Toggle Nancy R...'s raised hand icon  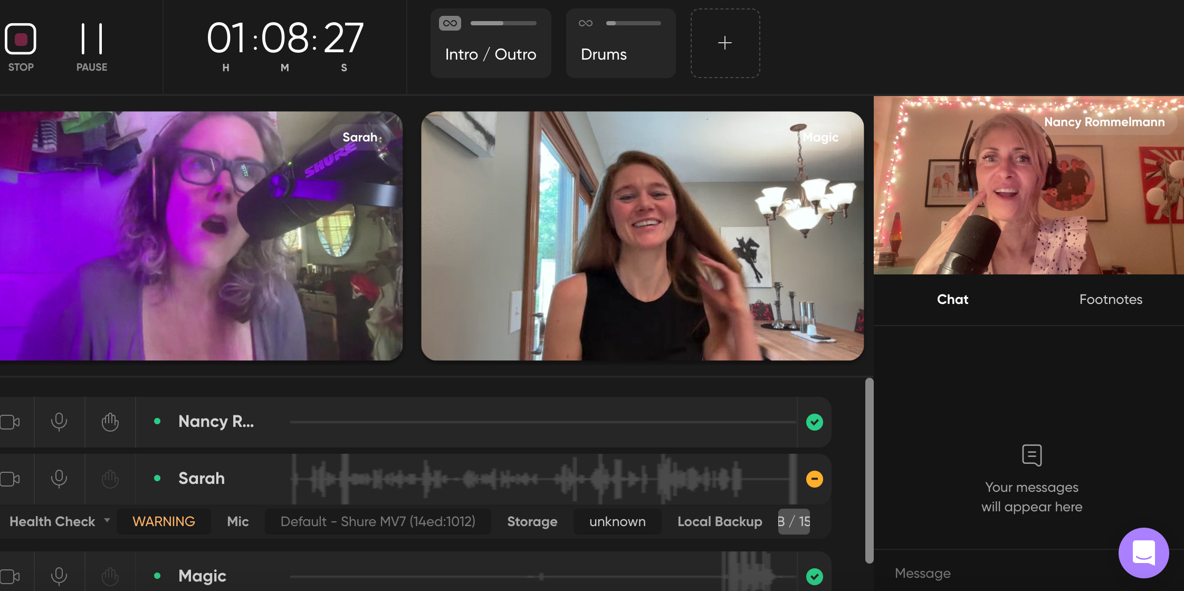coord(110,422)
